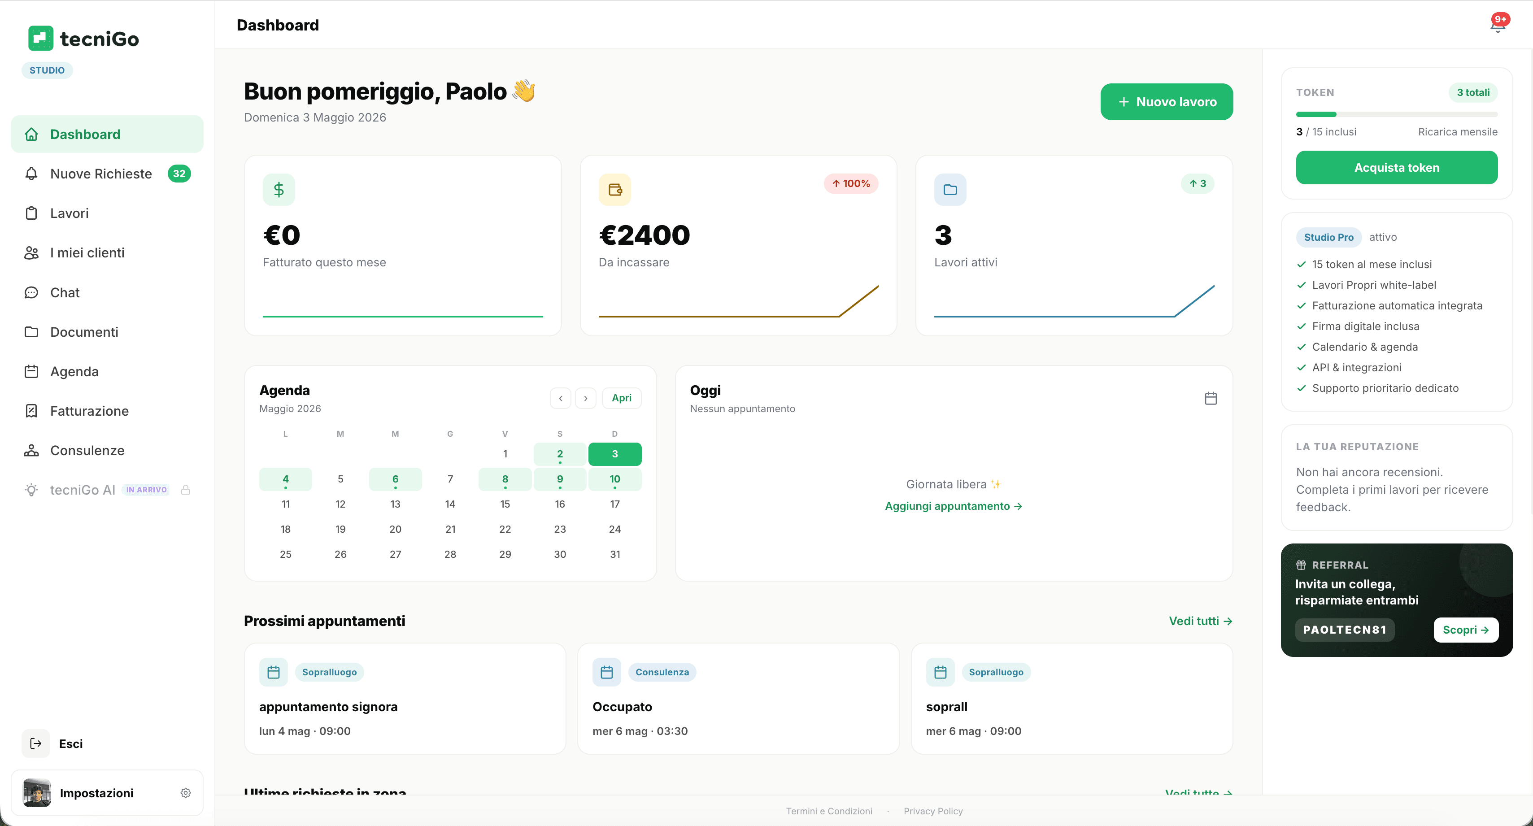Viewport: 1533px width, 826px height.
Task: Click the user avatar thumbnail in sidebar
Action: [x=37, y=793]
